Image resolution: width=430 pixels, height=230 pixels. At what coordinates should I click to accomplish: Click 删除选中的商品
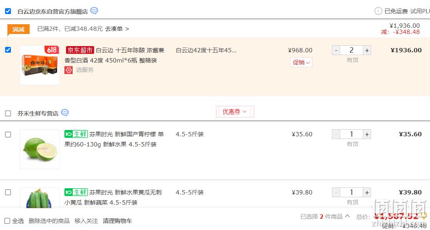point(49,221)
